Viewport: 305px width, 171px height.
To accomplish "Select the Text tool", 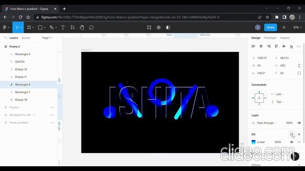I will (x=63, y=28).
